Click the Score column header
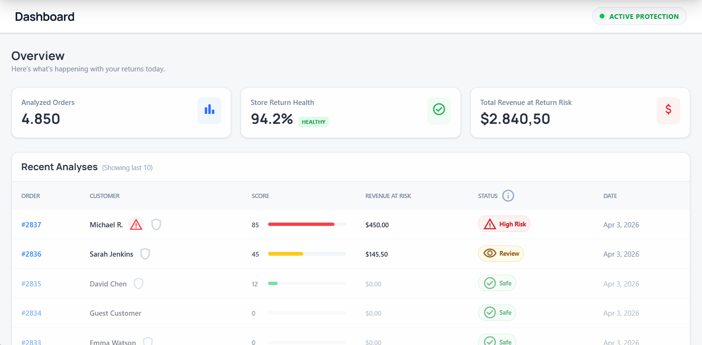This screenshot has height=345, width=702. pyautogui.click(x=260, y=196)
